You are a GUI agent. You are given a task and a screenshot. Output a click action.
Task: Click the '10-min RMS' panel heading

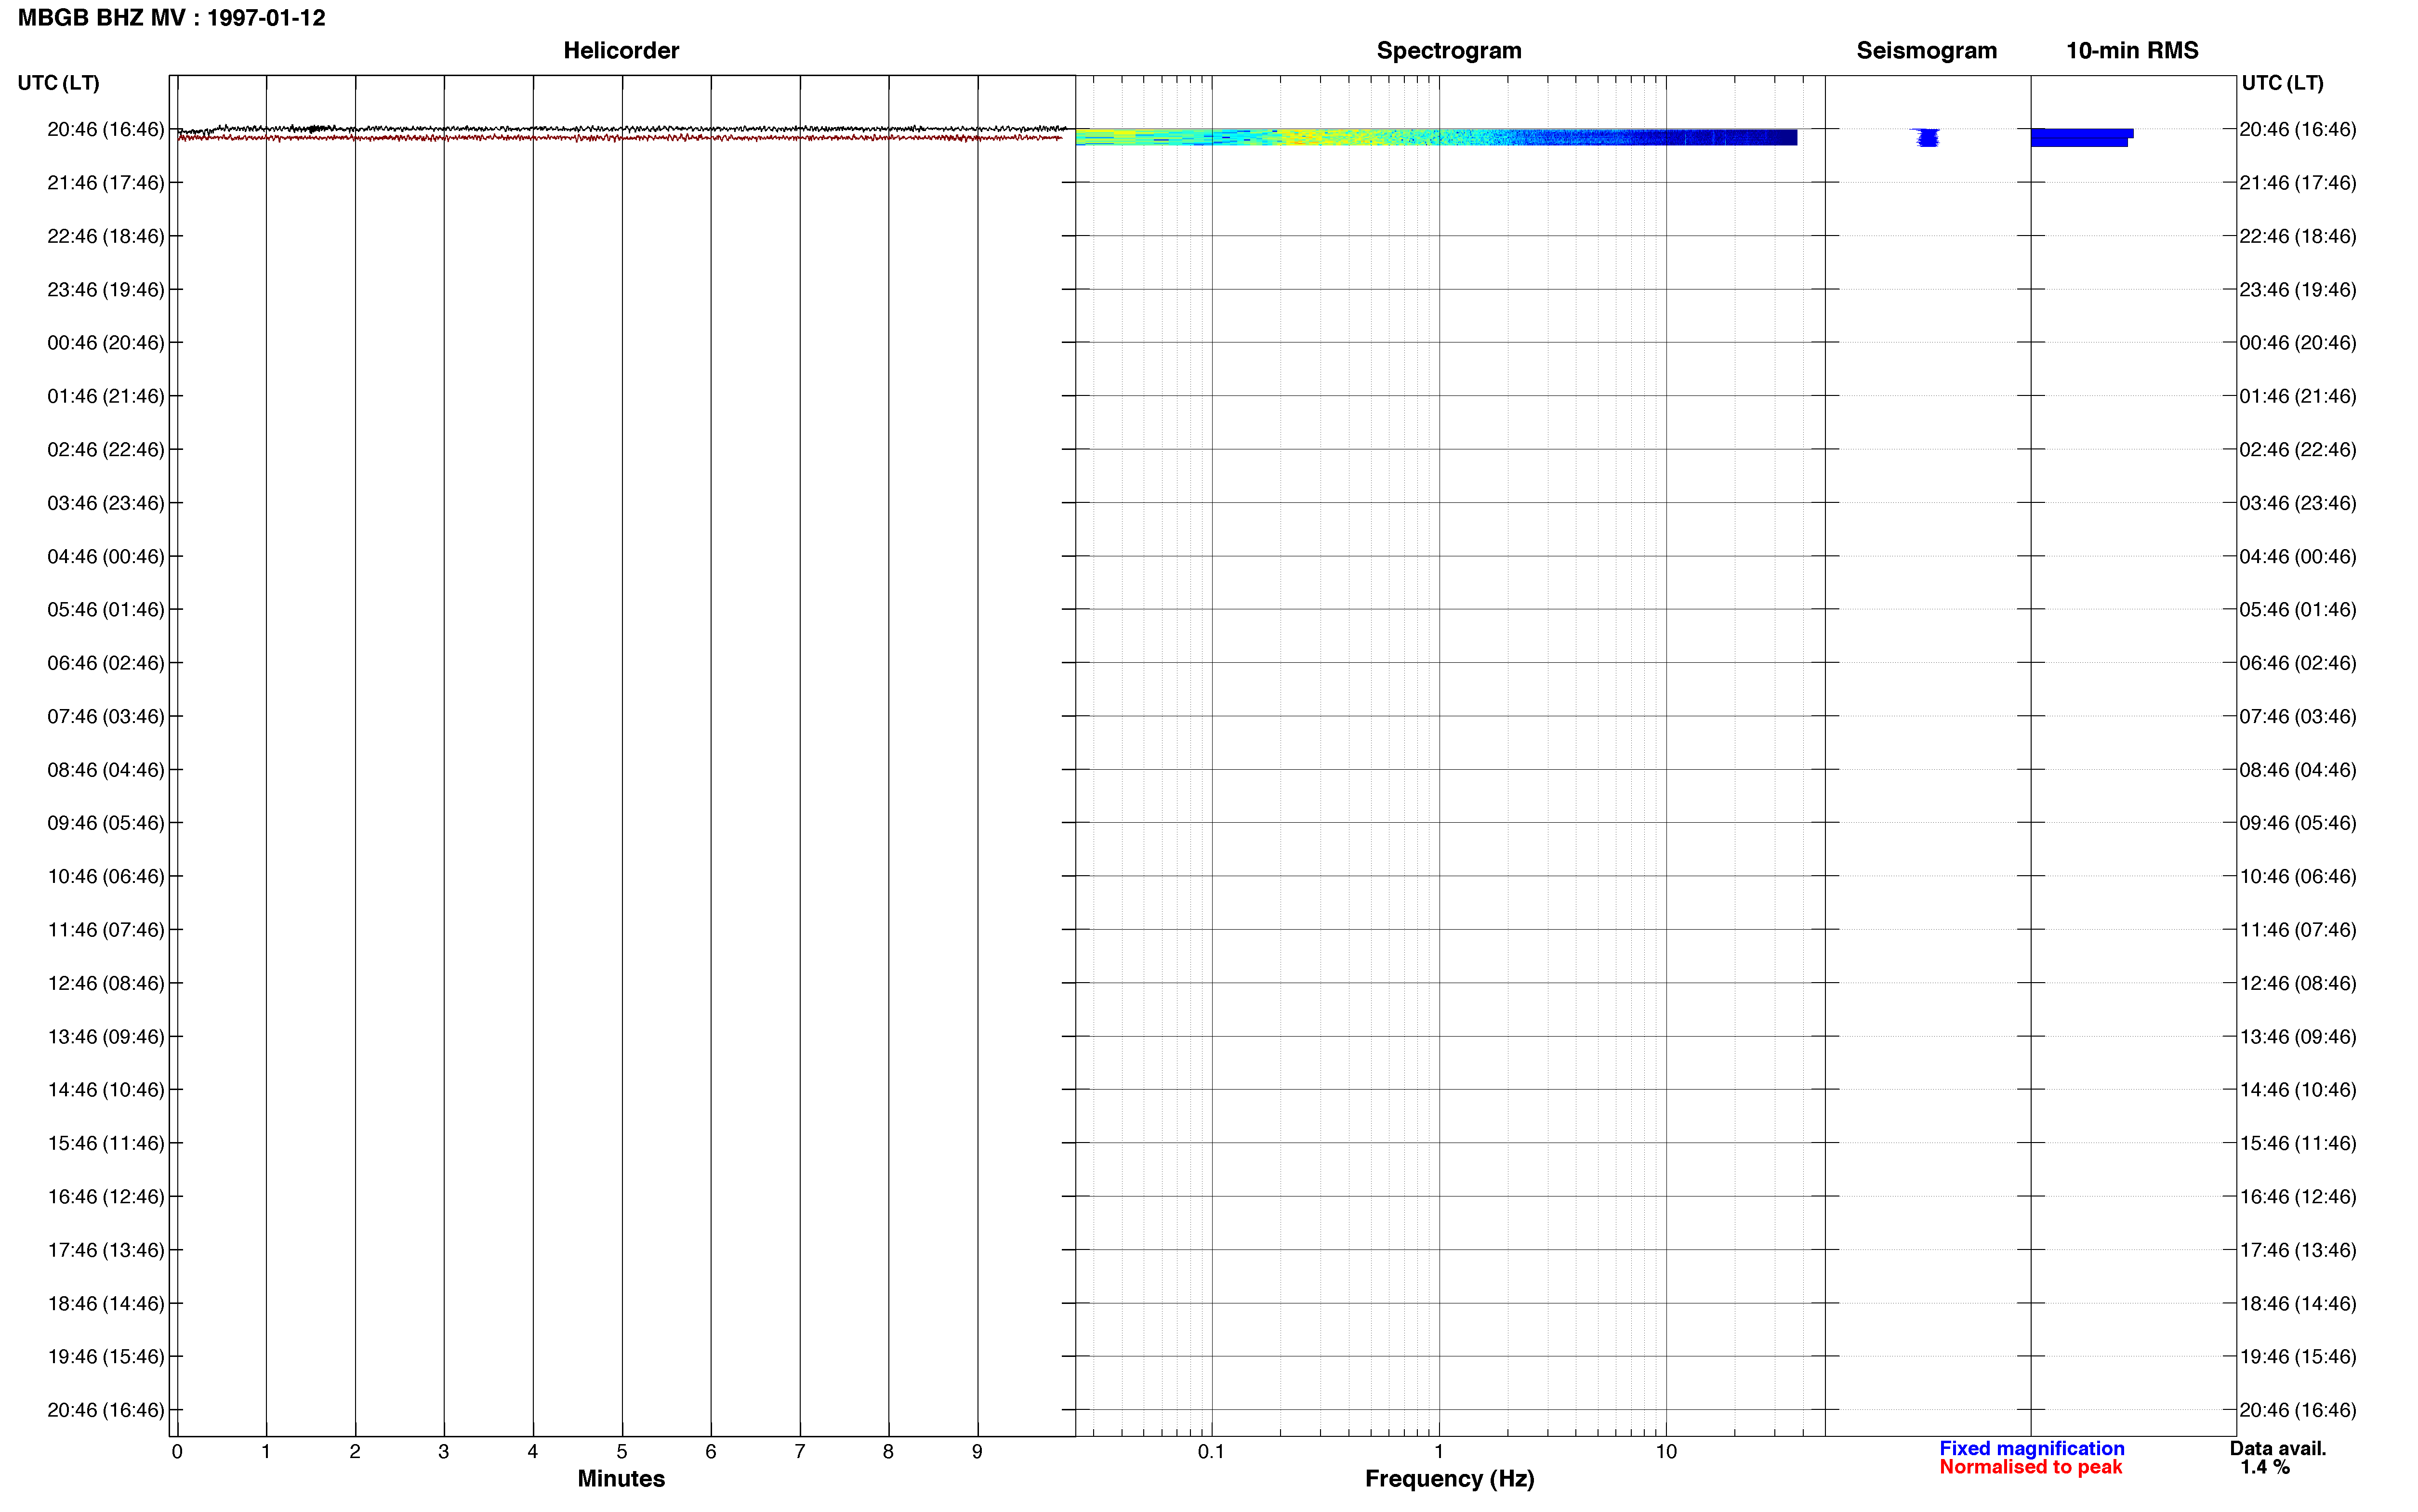2132,50
